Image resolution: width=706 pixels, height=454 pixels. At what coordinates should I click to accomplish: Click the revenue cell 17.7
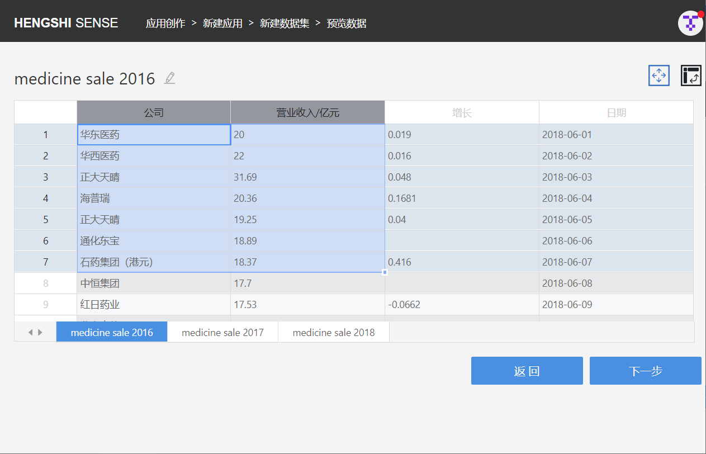(307, 283)
